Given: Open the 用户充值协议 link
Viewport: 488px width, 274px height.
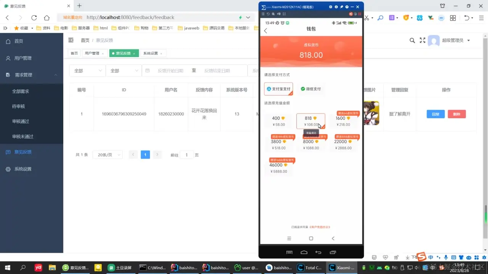Looking at the screenshot, I should tap(320, 227).
